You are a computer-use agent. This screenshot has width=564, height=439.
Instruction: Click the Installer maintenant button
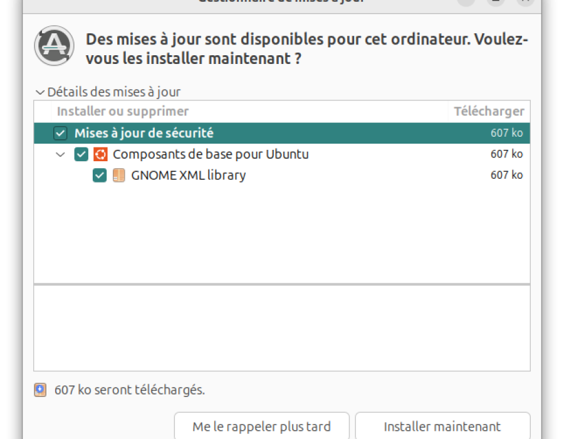click(x=442, y=426)
